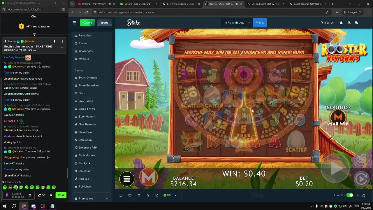The width and height of the screenshot is (373, 210).
Task: Open live game stats chart icon
Action: (x=139, y=195)
